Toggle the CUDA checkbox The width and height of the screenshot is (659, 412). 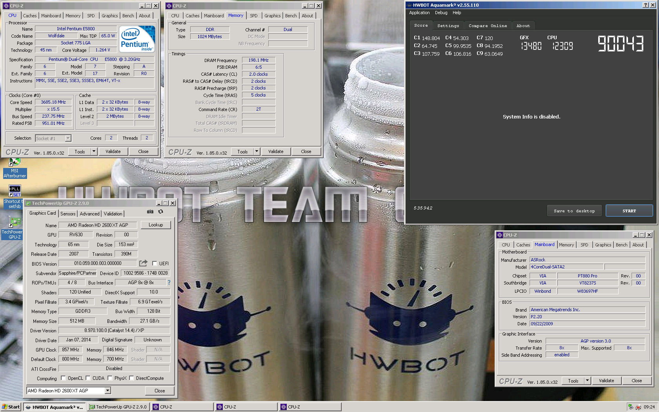coord(88,378)
